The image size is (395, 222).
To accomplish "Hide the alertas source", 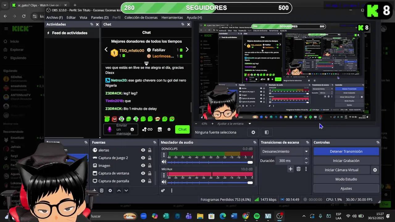I will [143, 150].
